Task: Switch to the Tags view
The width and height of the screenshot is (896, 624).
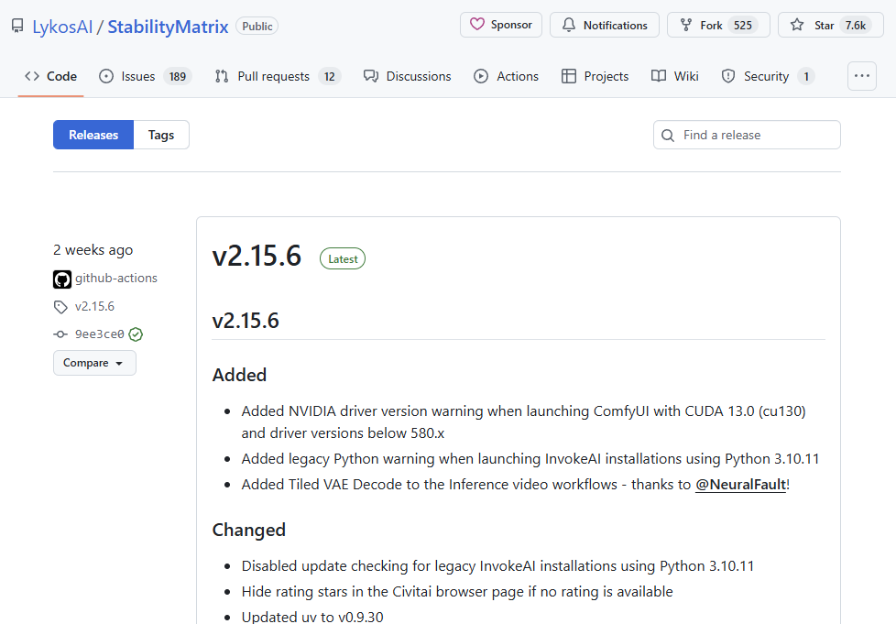Action: point(161,135)
